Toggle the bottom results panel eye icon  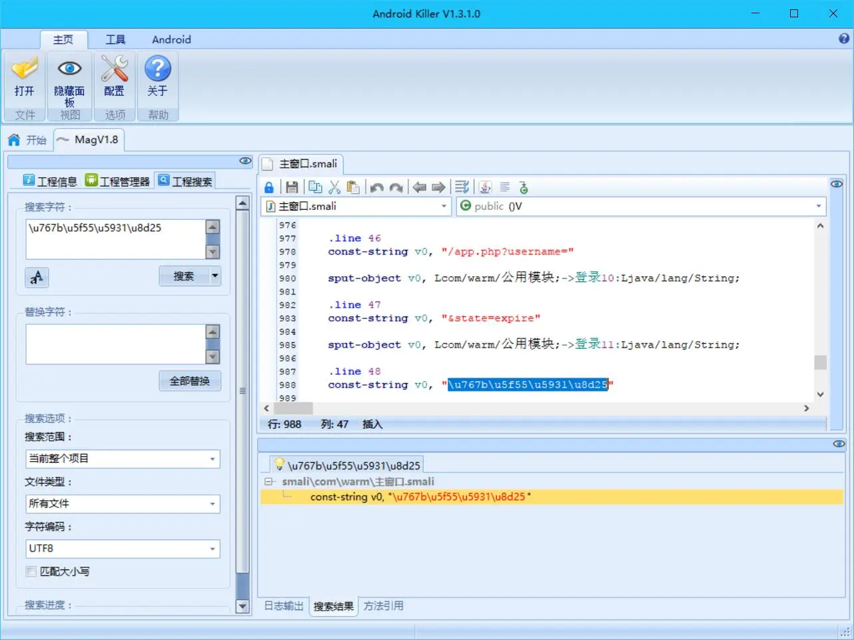coord(839,444)
